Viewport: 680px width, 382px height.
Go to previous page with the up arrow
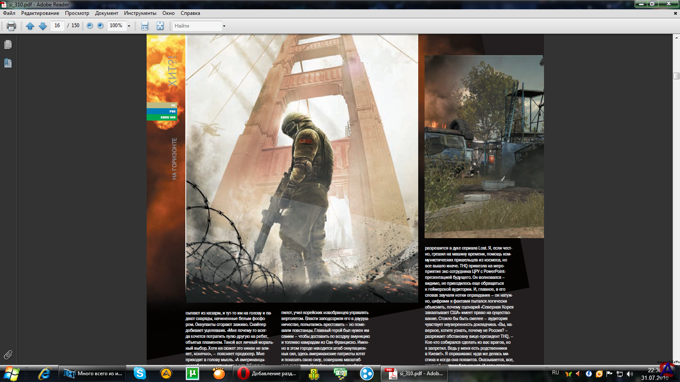coord(30,26)
